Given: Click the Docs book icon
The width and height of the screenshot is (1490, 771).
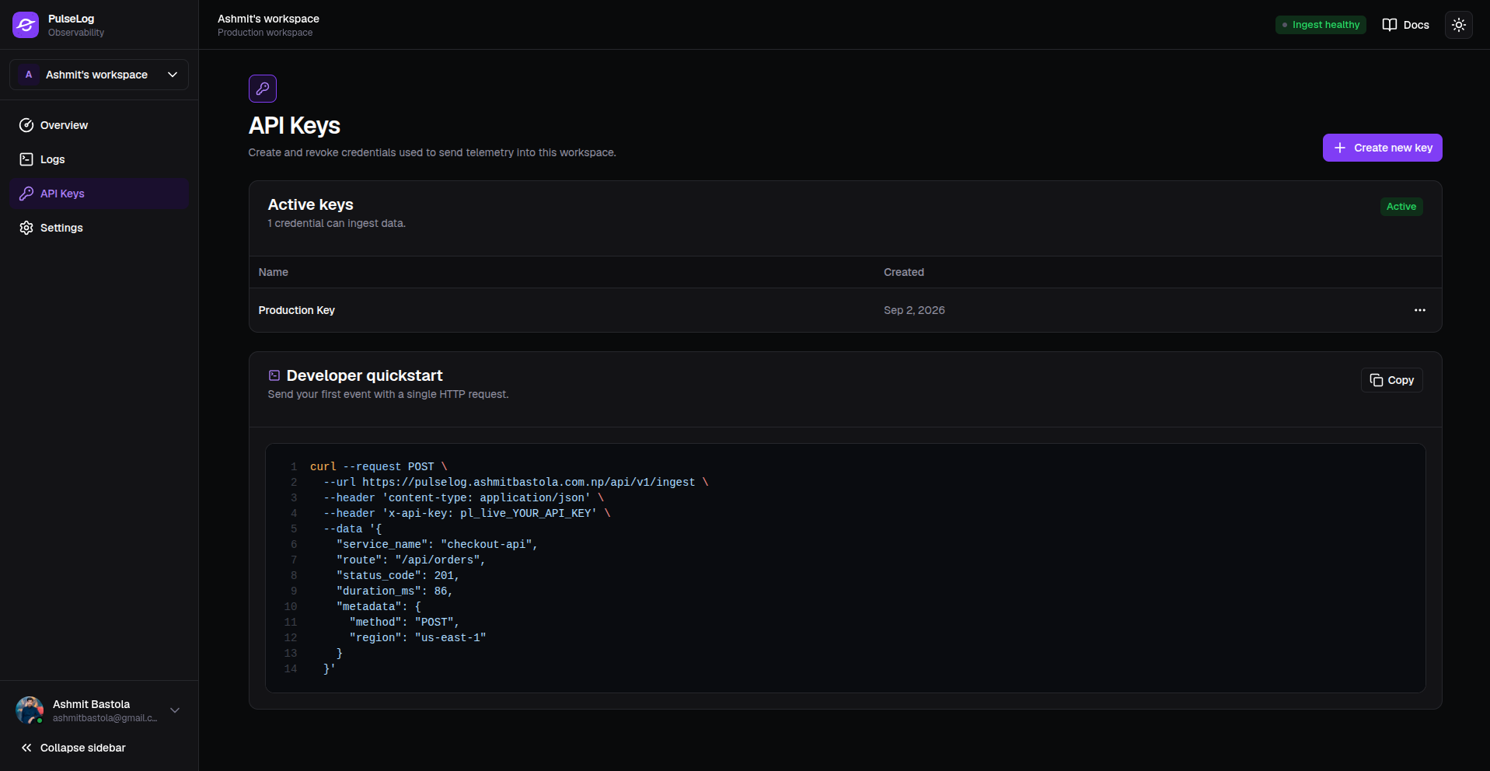Looking at the screenshot, I should tap(1390, 25).
